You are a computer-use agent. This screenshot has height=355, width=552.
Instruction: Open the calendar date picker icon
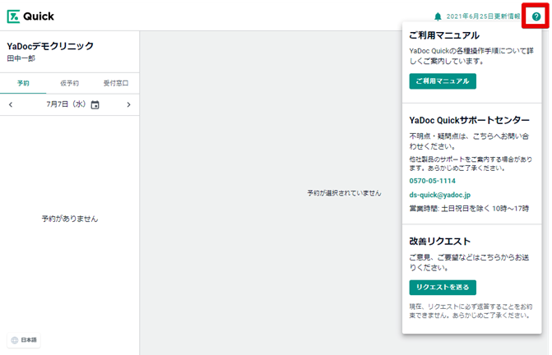click(x=95, y=105)
